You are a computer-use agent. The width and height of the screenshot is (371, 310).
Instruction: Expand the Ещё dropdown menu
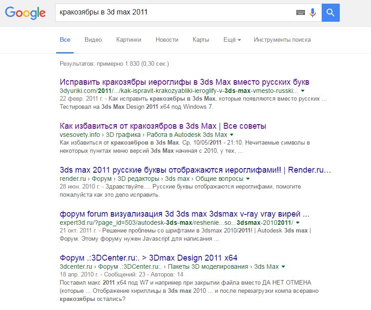(232, 39)
